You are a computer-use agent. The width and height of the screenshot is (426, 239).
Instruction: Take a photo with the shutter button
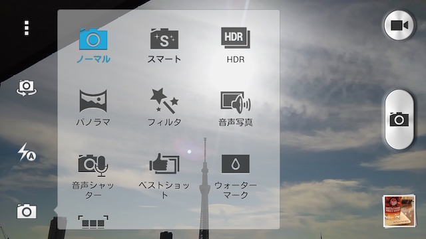pyautogui.click(x=399, y=119)
